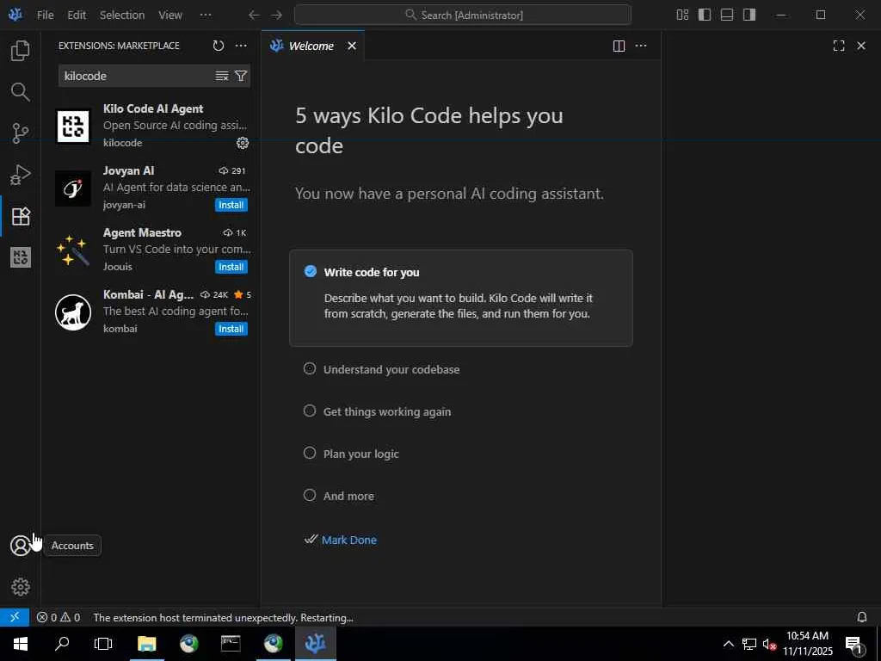
Task: Show hidden system tray icons
Action: click(x=728, y=644)
